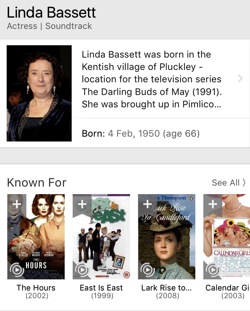Expand Linda Bassett biography chevron
The width and height of the screenshot is (250, 311).
click(240, 79)
